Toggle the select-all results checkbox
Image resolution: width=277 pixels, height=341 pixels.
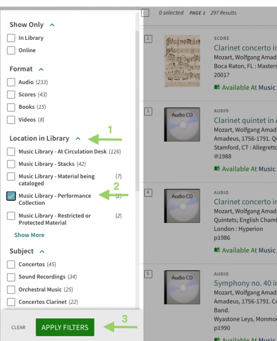[145, 13]
